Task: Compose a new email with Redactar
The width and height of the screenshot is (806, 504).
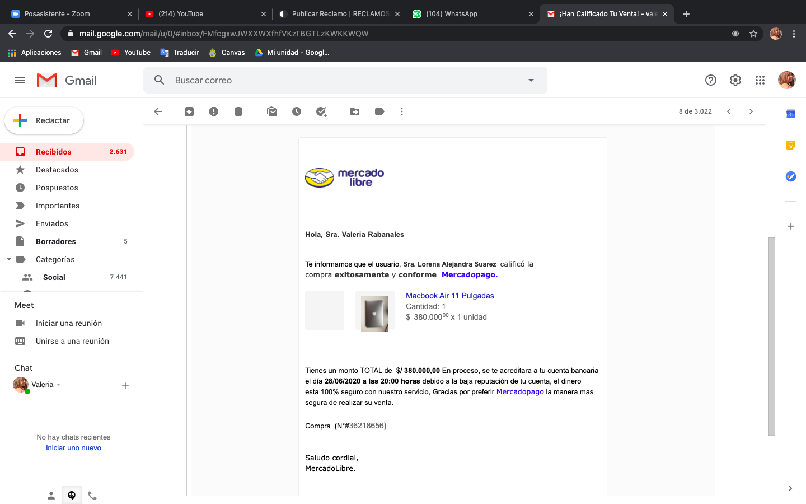Action: click(x=44, y=120)
